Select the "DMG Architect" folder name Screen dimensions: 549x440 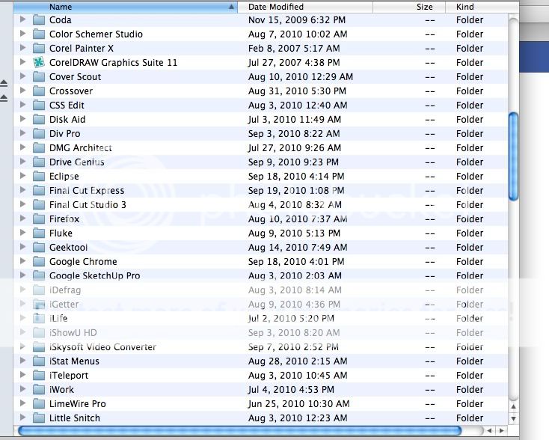81,148
